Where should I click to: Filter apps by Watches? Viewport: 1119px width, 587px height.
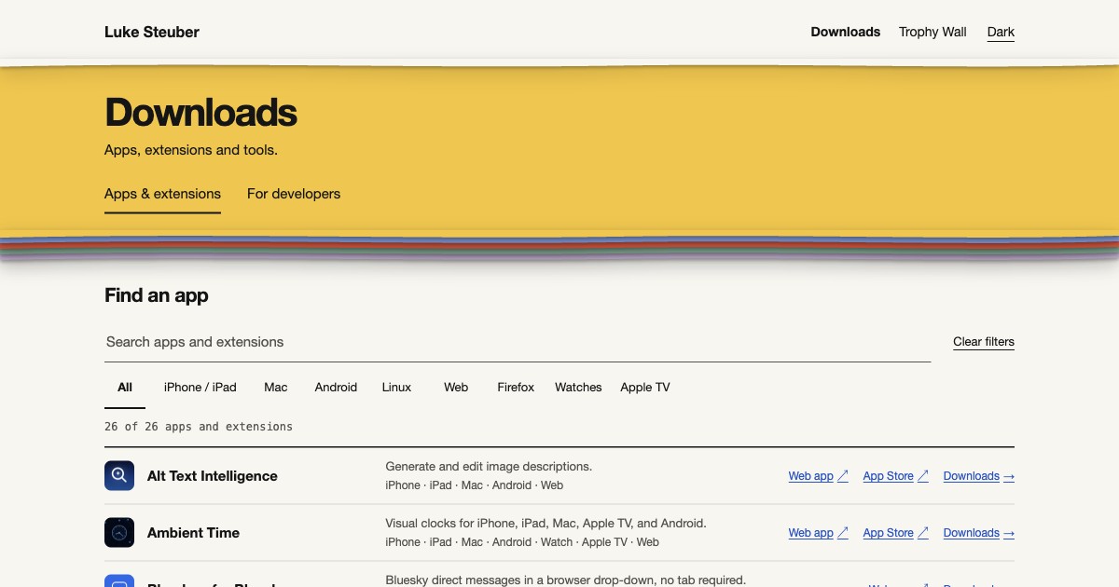coord(578,387)
